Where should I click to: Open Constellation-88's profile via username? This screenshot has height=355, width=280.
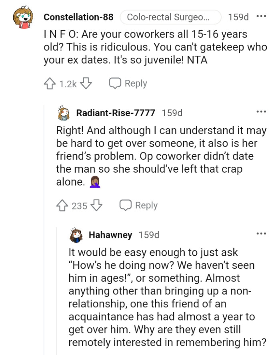79,17
